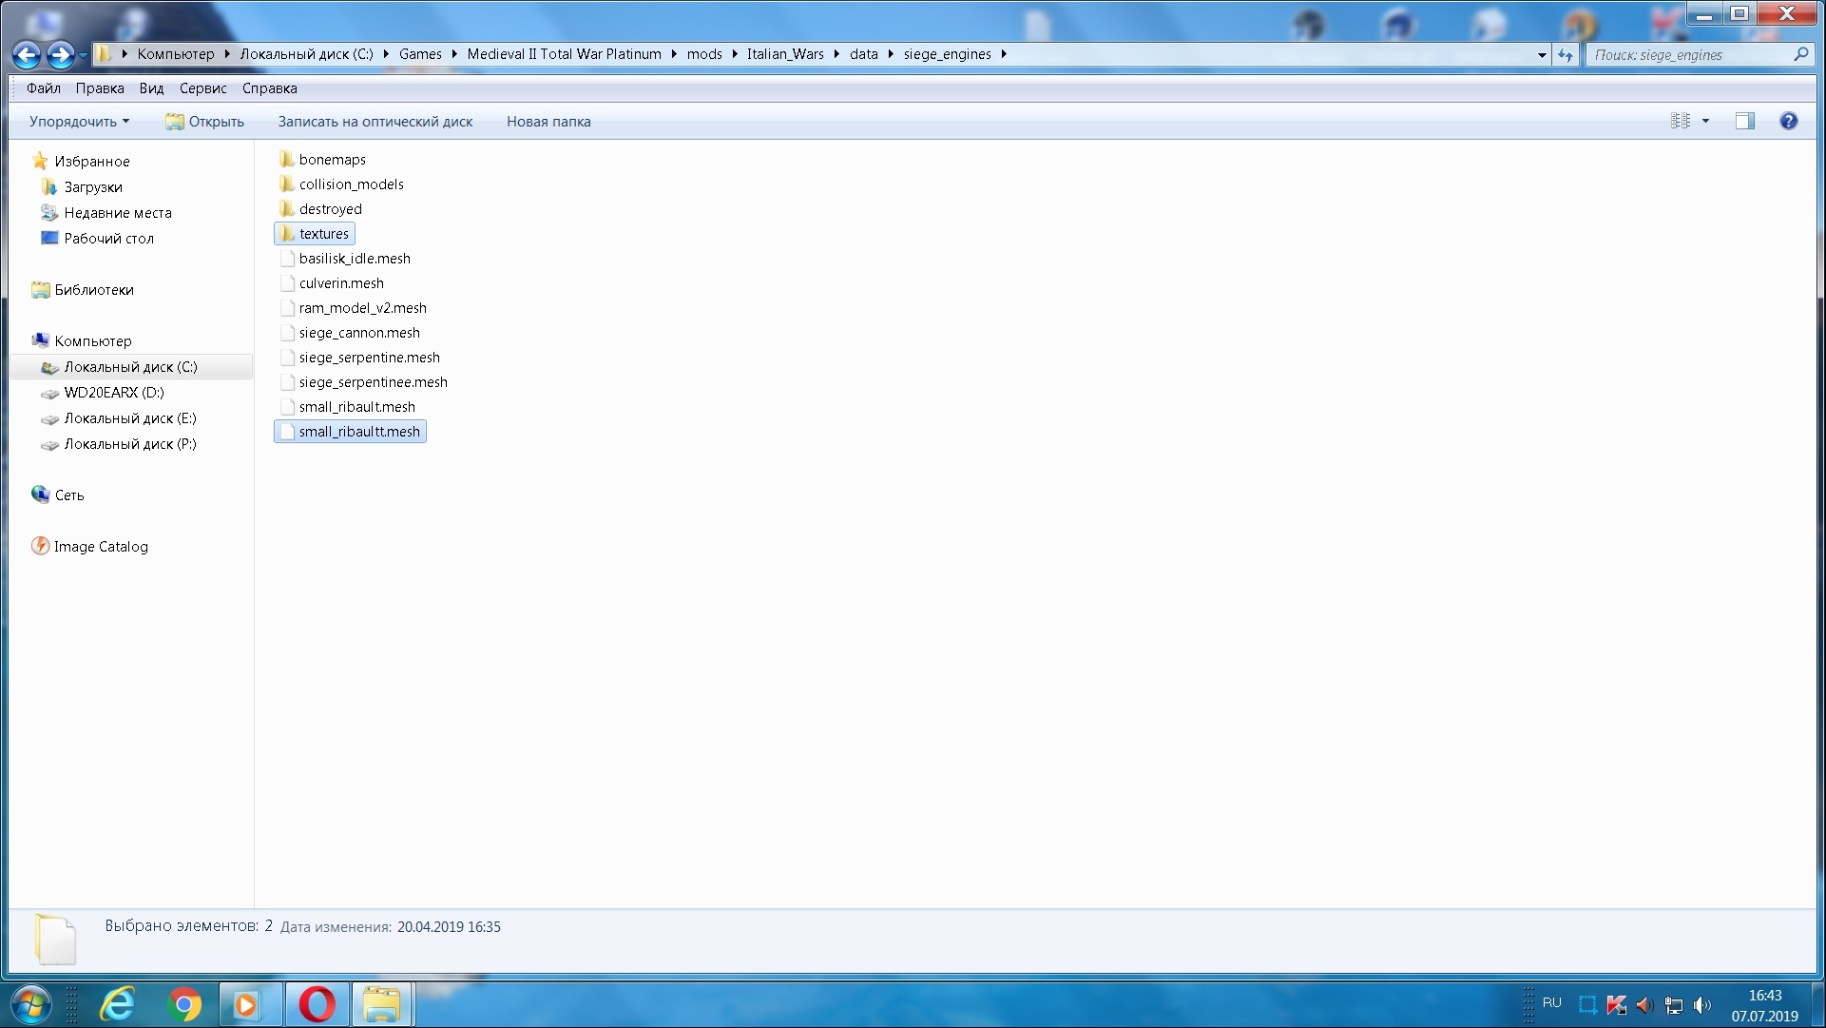Click the magnifier icon in the search box

[1800, 55]
